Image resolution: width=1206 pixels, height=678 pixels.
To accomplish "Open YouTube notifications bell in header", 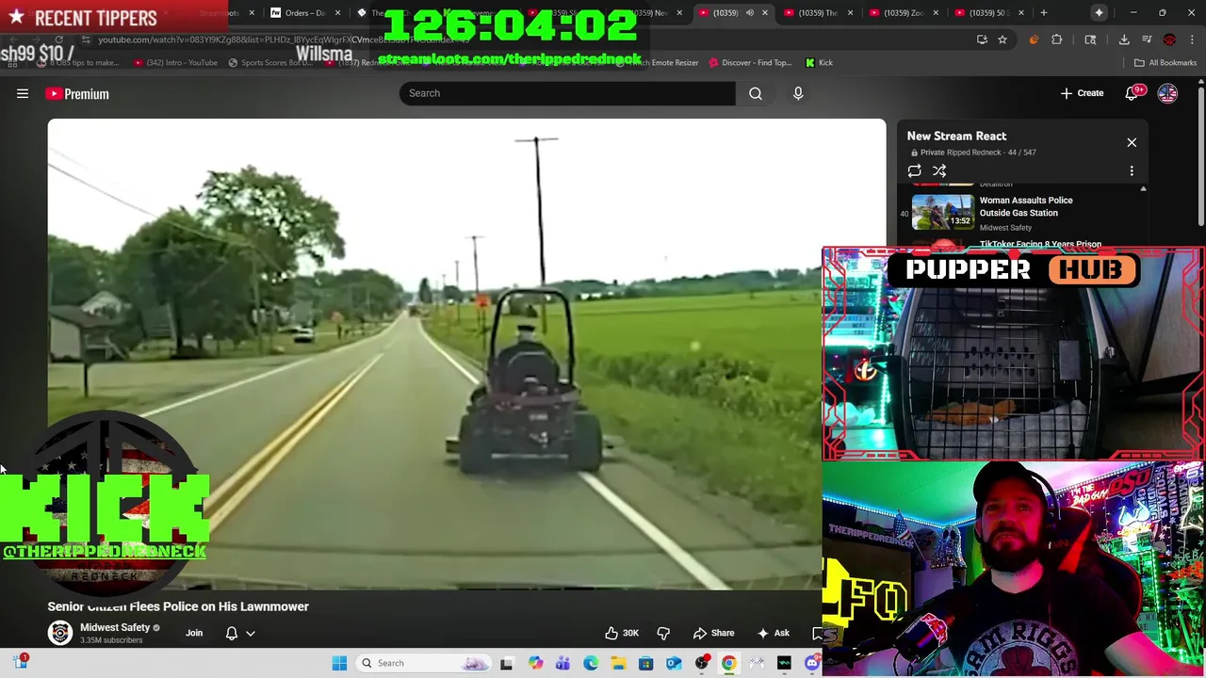I will tap(1133, 93).
